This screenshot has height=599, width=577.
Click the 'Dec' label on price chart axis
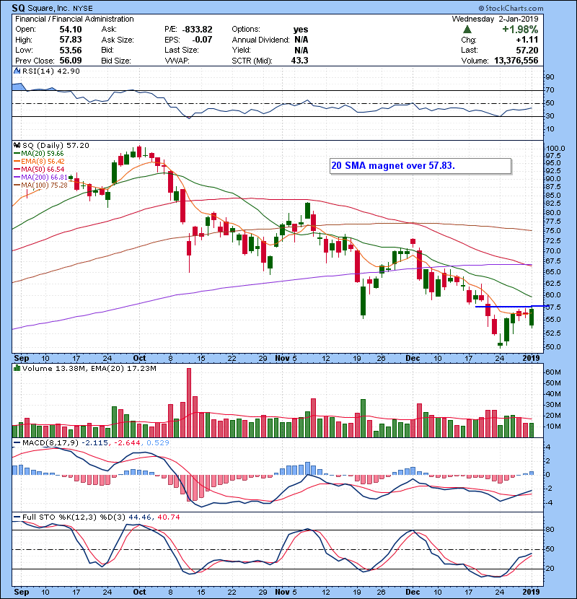pos(413,359)
